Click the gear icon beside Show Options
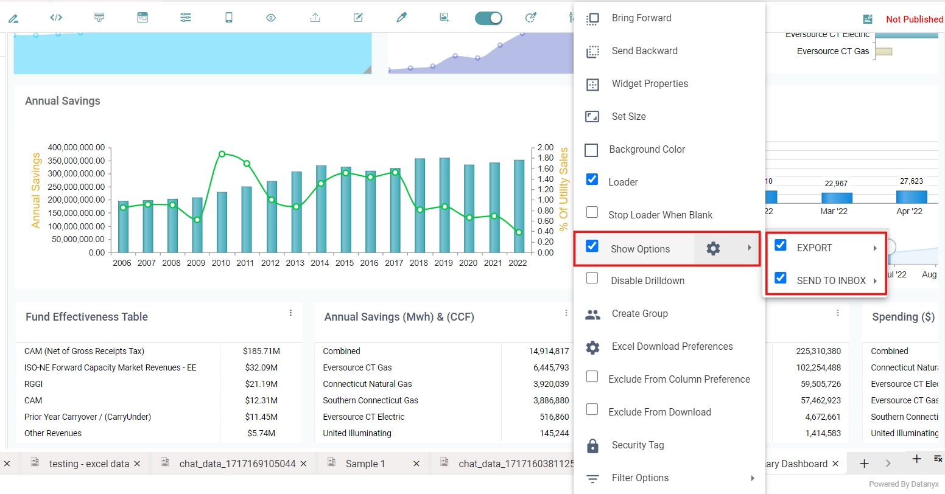The image size is (945, 494). (x=713, y=248)
